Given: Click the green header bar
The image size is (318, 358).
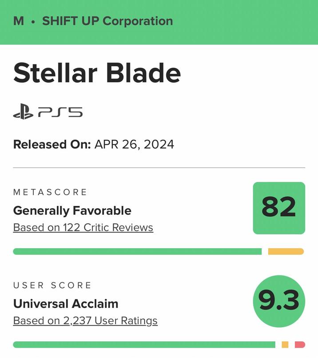Looking at the screenshot, I should [244, 20].
